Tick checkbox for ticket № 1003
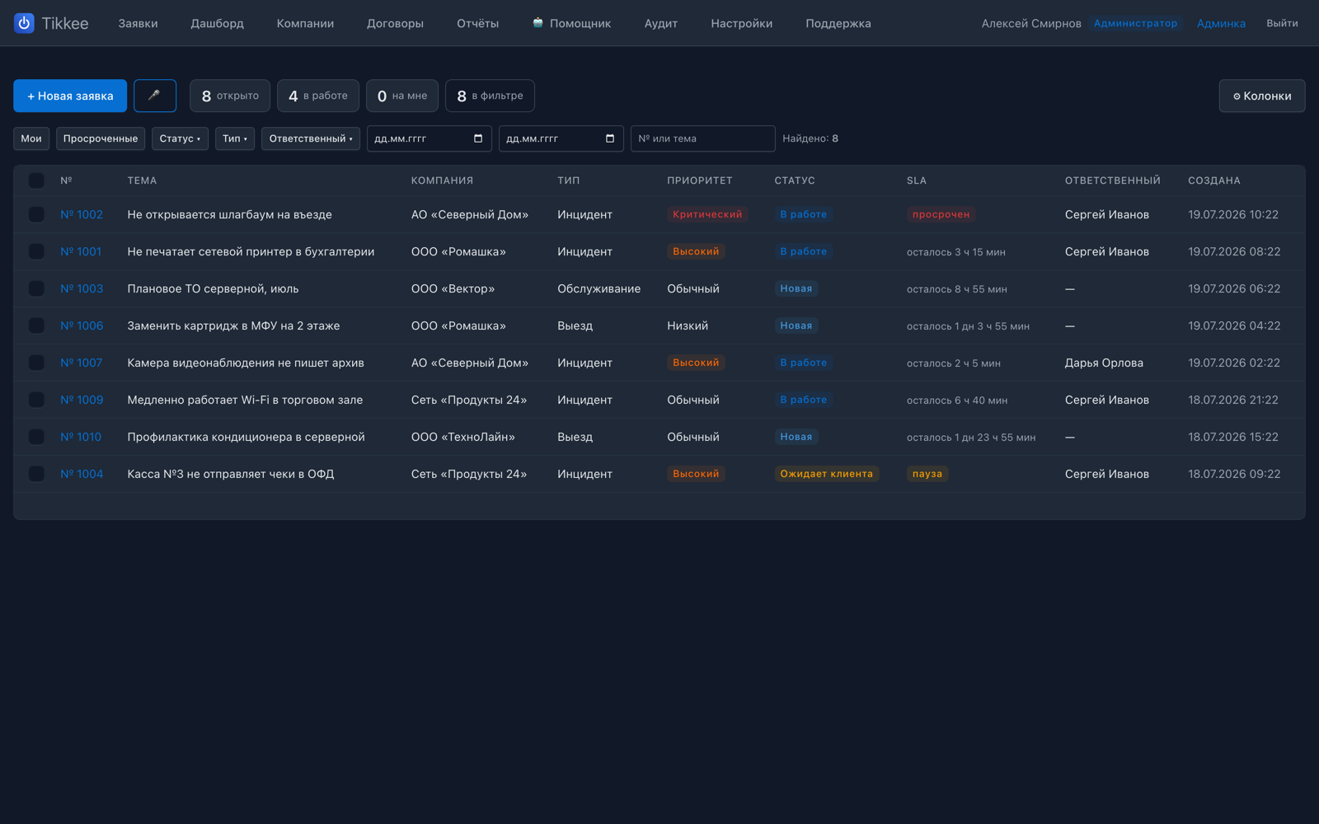The width and height of the screenshot is (1319, 824). tap(36, 288)
